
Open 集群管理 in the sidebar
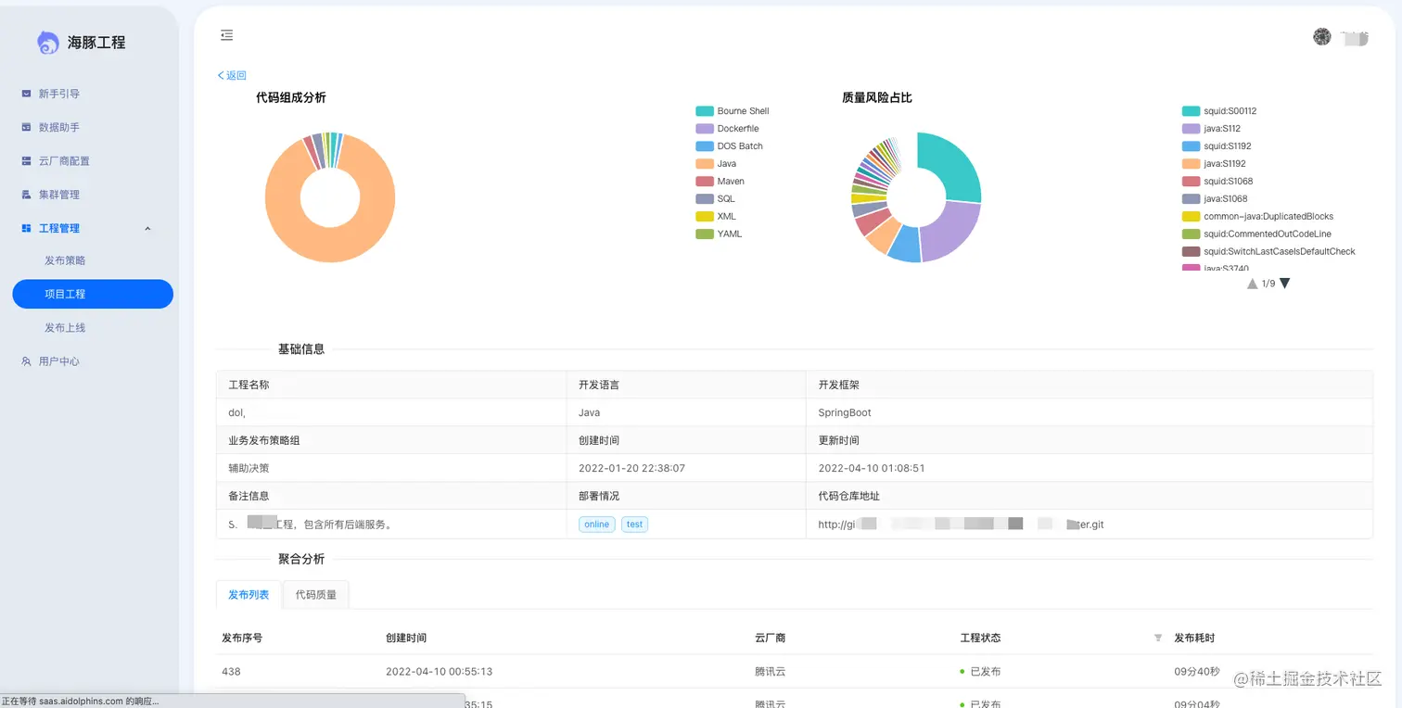(58, 195)
